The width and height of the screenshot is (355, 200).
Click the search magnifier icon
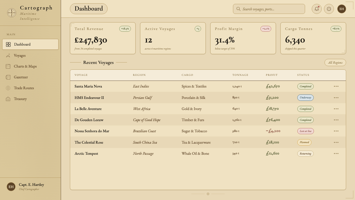coord(238,9)
